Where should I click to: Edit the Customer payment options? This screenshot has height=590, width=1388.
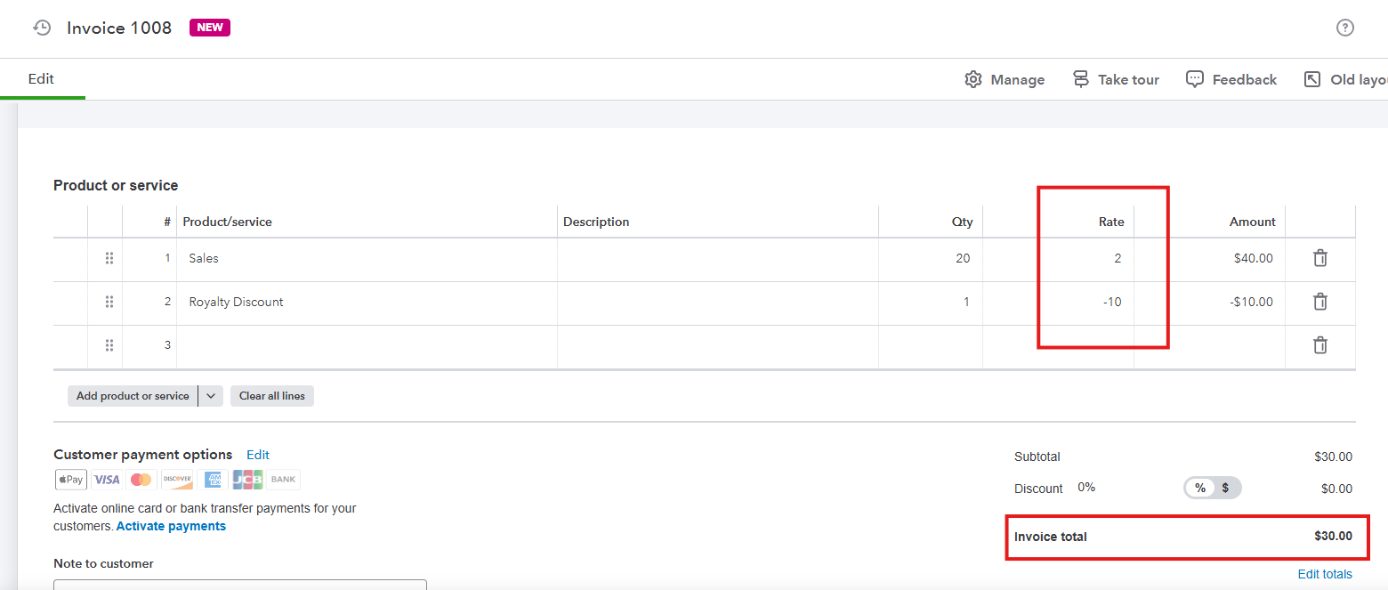[x=258, y=455]
